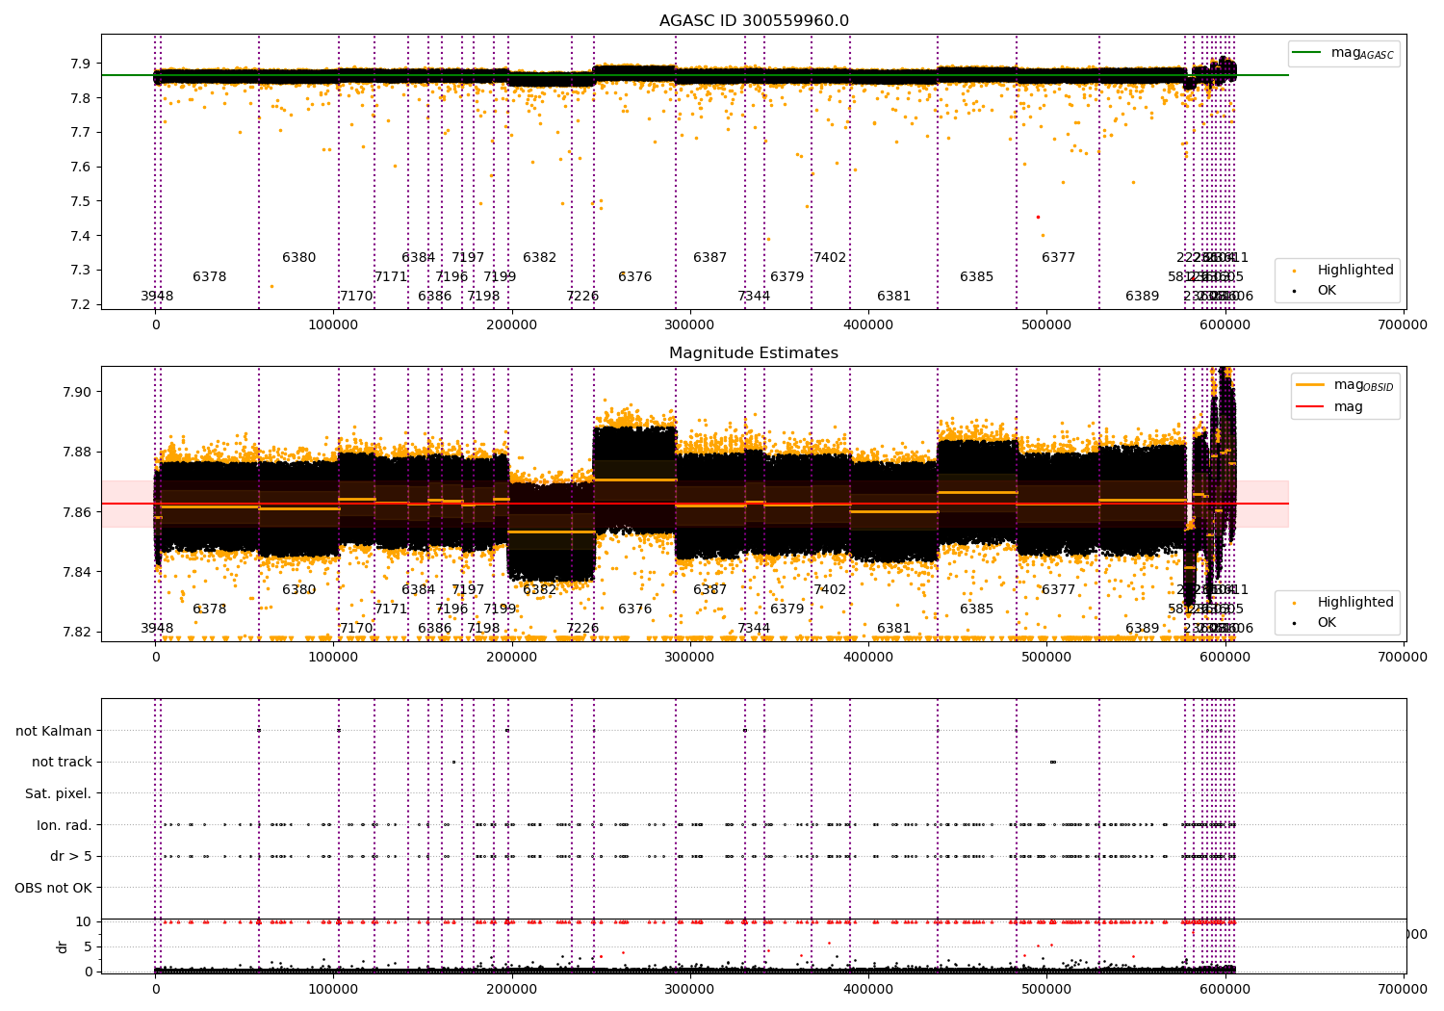Image resolution: width=1444 pixels, height=1011 pixels.
Task: Click obsid label '6381' in middle plot
Action: (893, 628)
